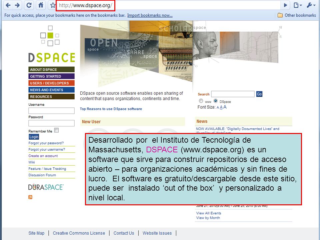320x240 pixels.
Task: Open the Resources menu
Action: pos(51,97)
